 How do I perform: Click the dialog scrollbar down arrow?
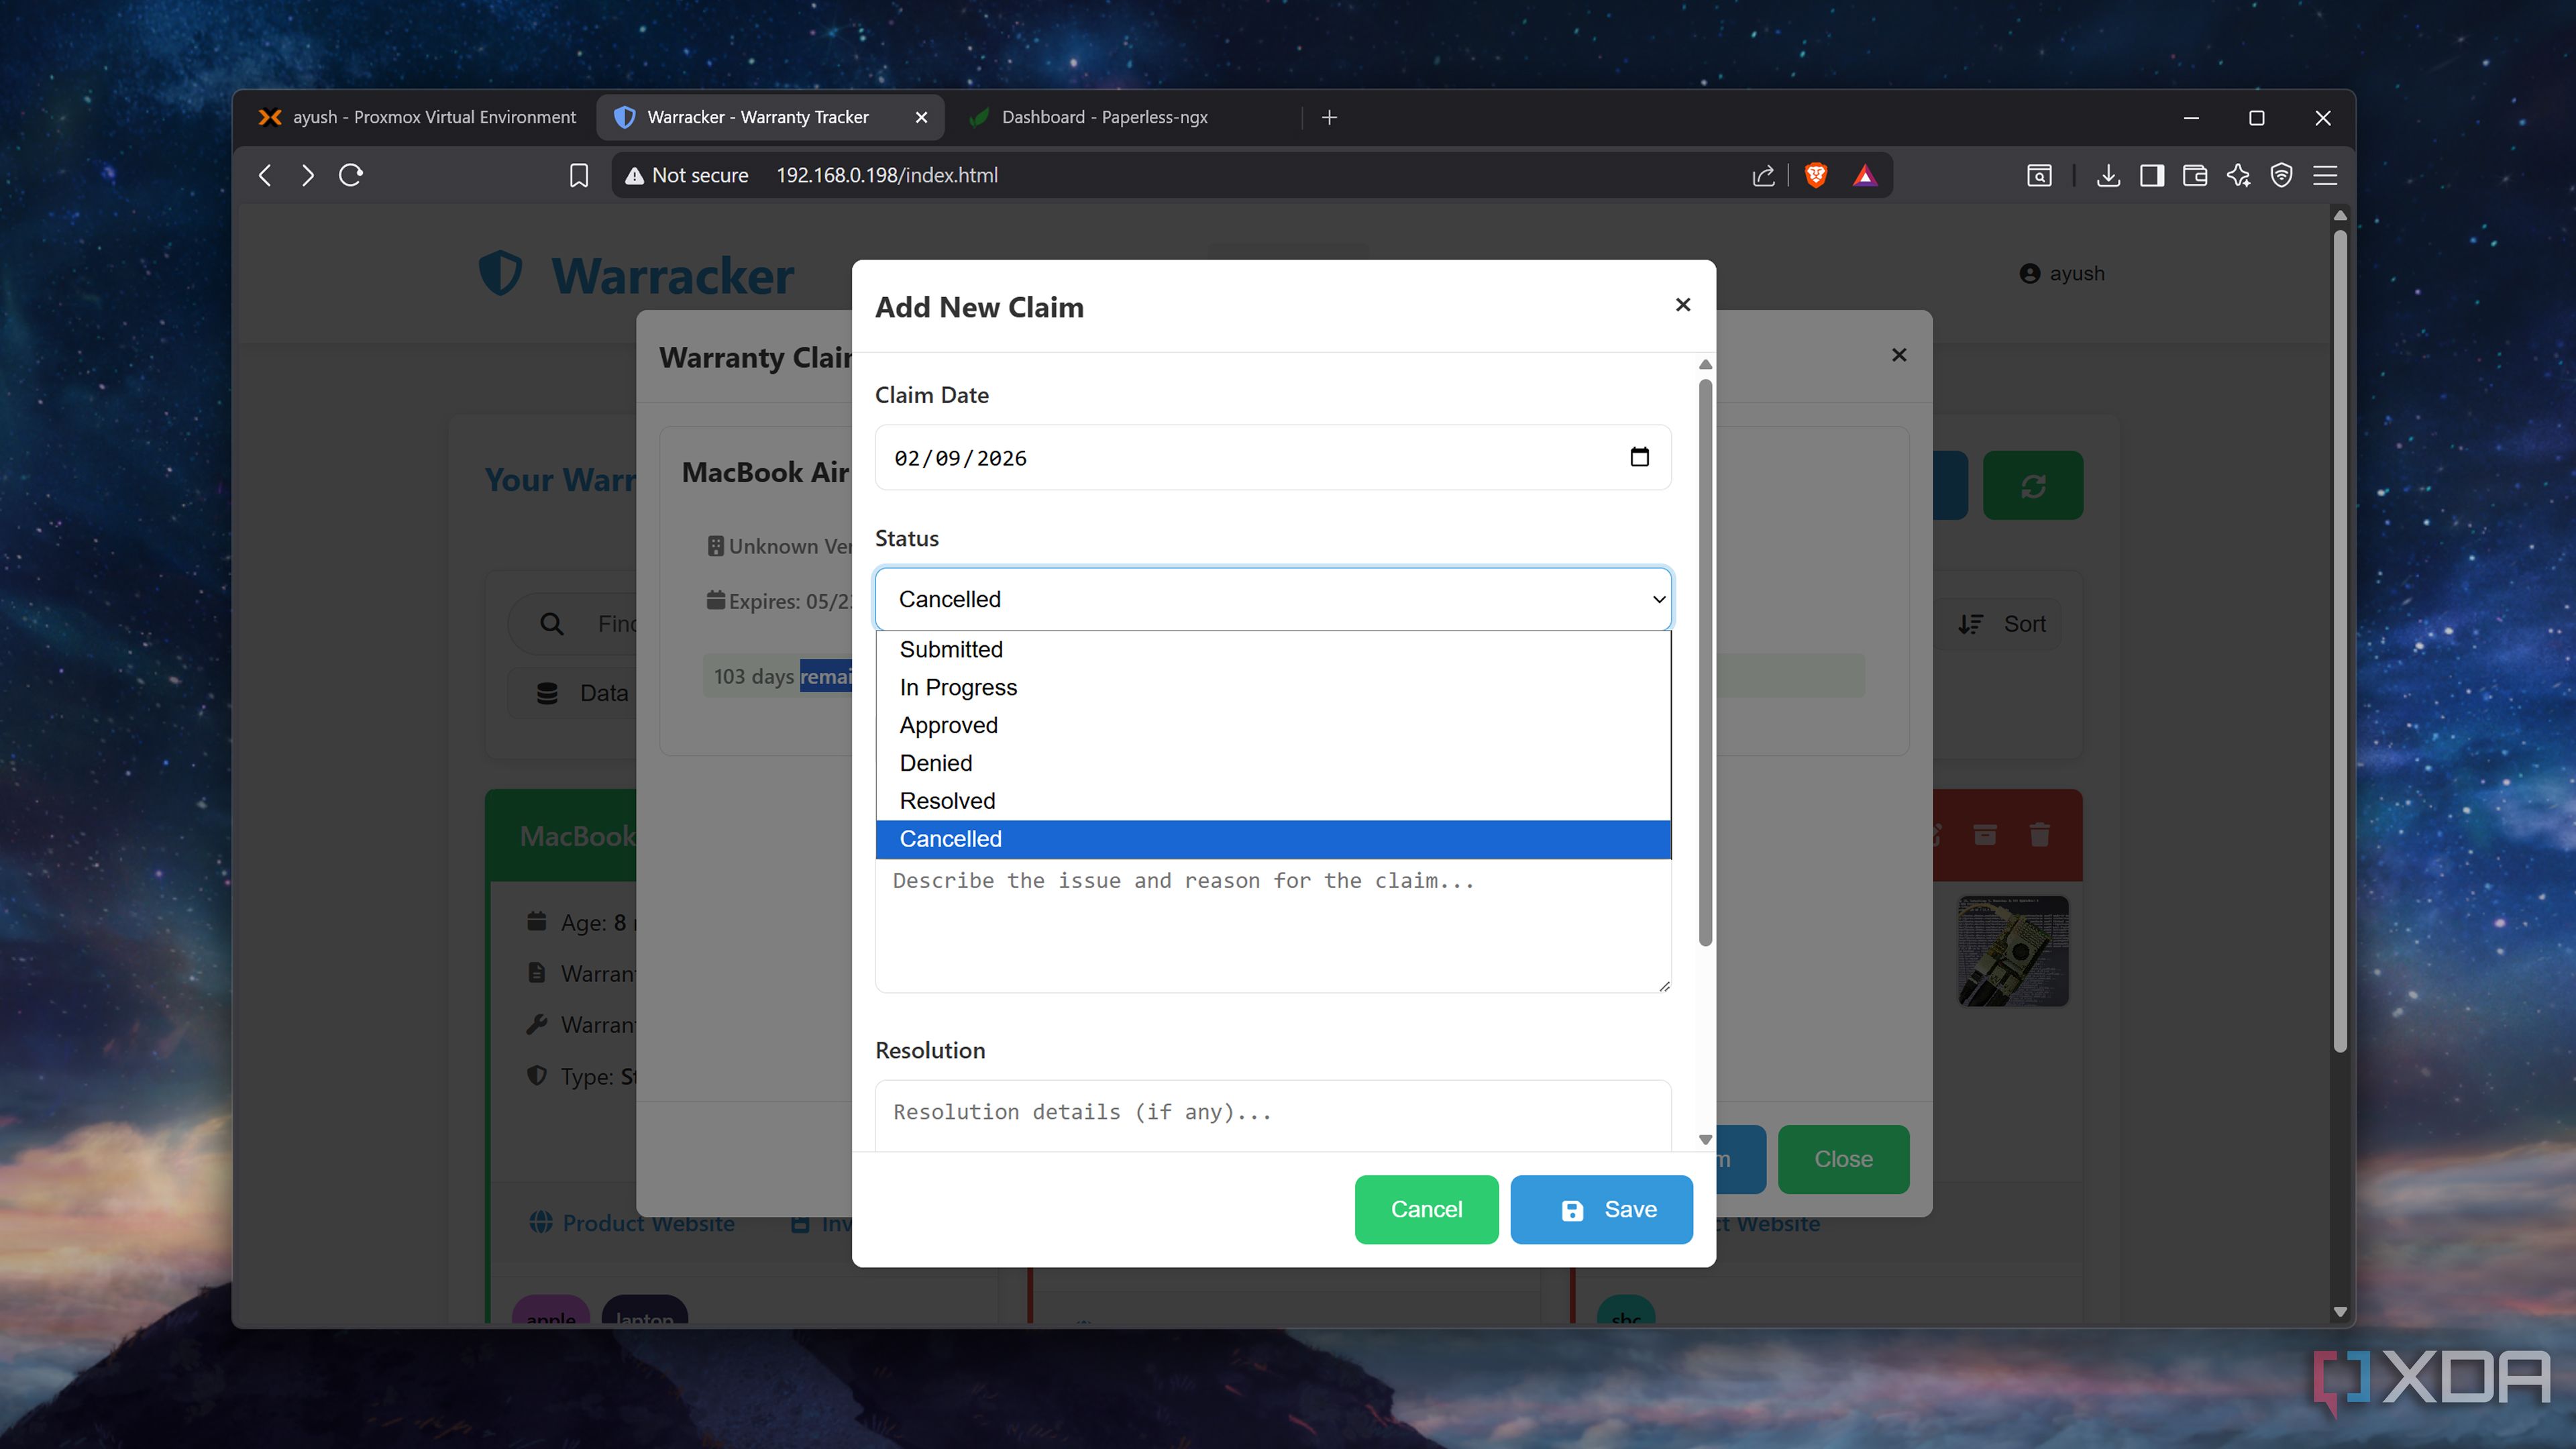(x=1705, y=1139)
